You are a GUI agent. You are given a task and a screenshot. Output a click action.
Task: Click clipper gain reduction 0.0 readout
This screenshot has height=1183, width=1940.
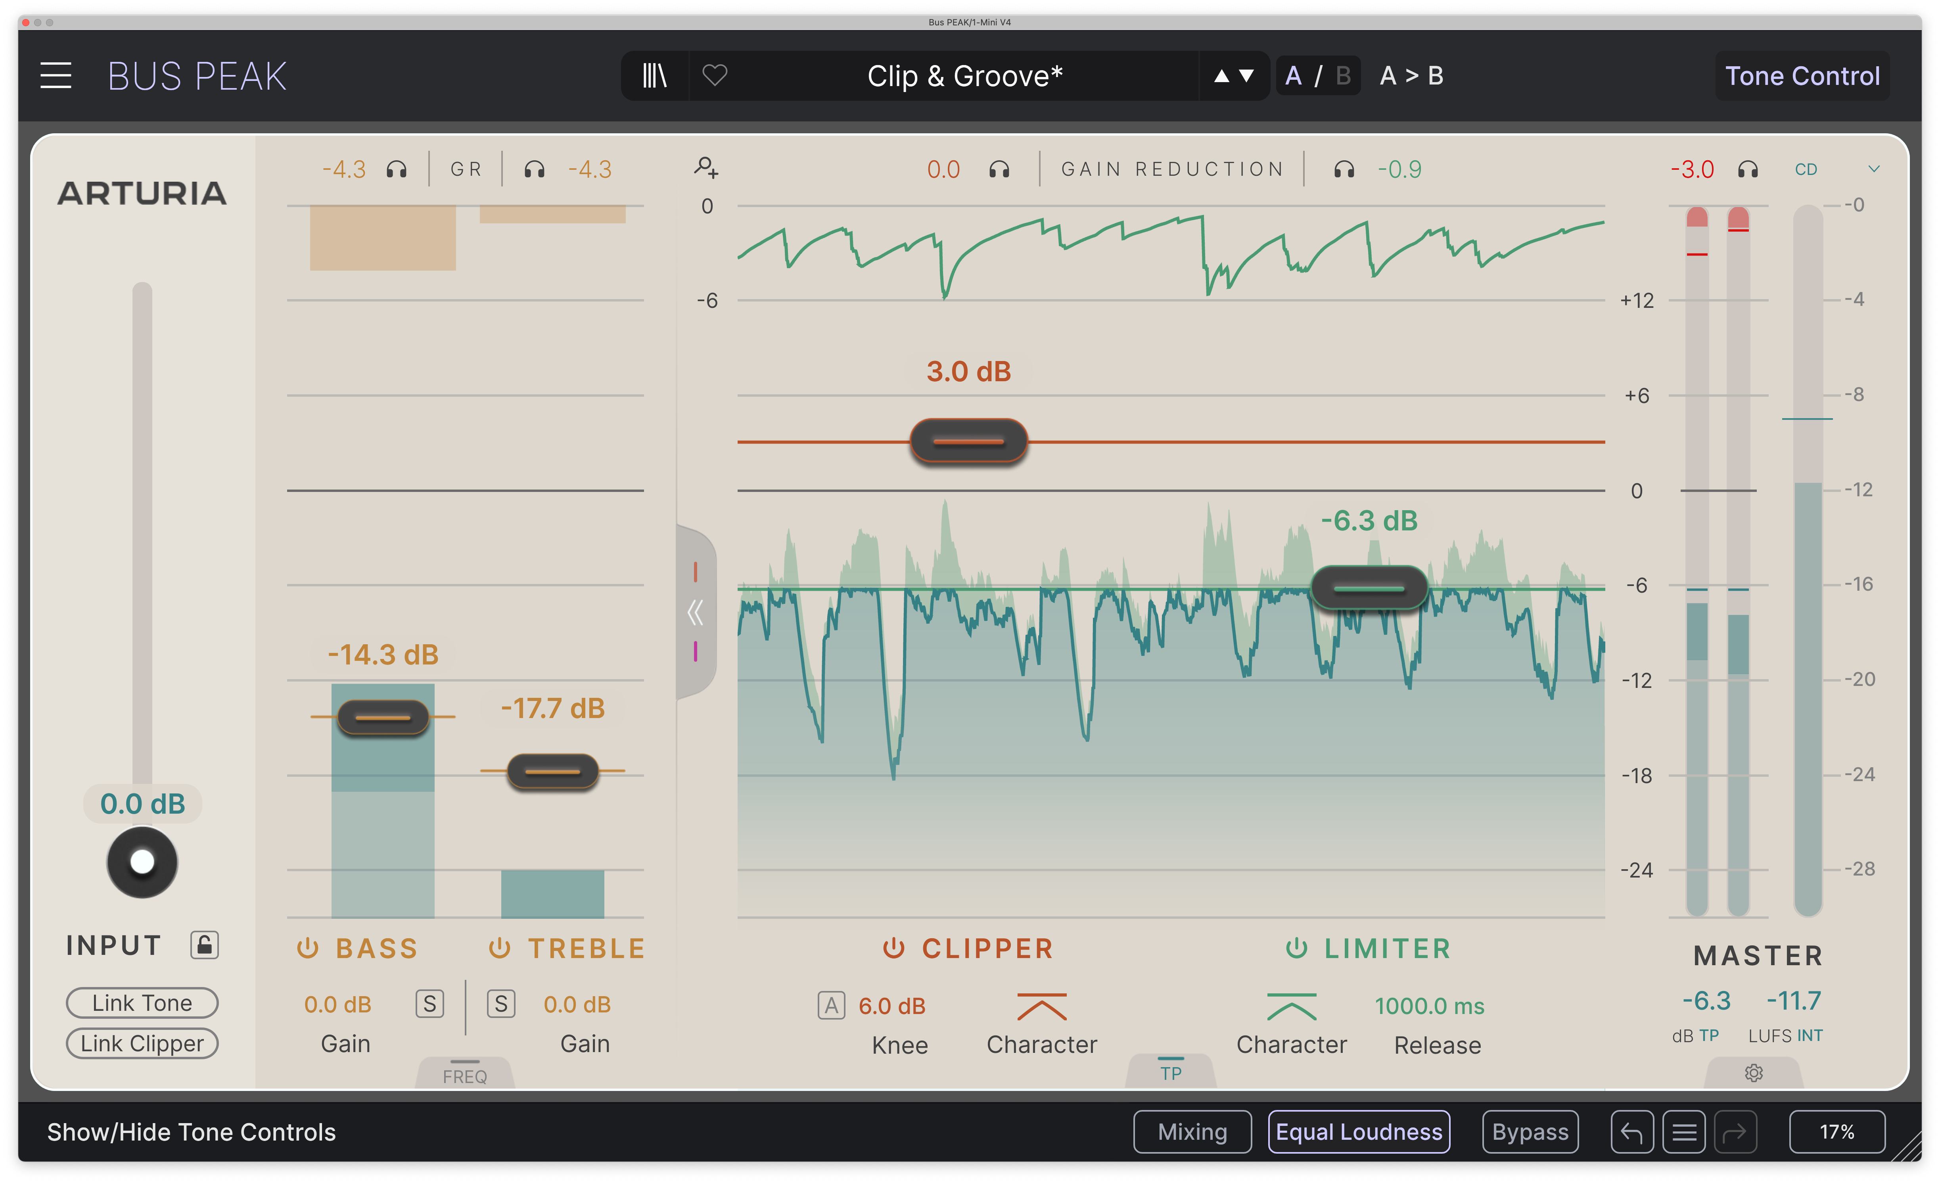tap(943, 169)
